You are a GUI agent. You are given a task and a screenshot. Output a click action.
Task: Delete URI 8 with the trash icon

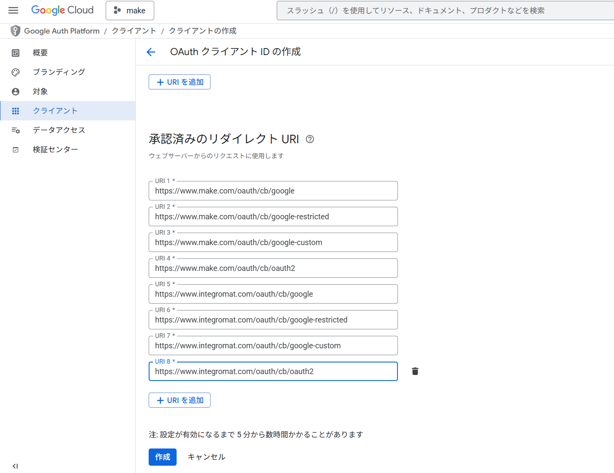point(415,371)
